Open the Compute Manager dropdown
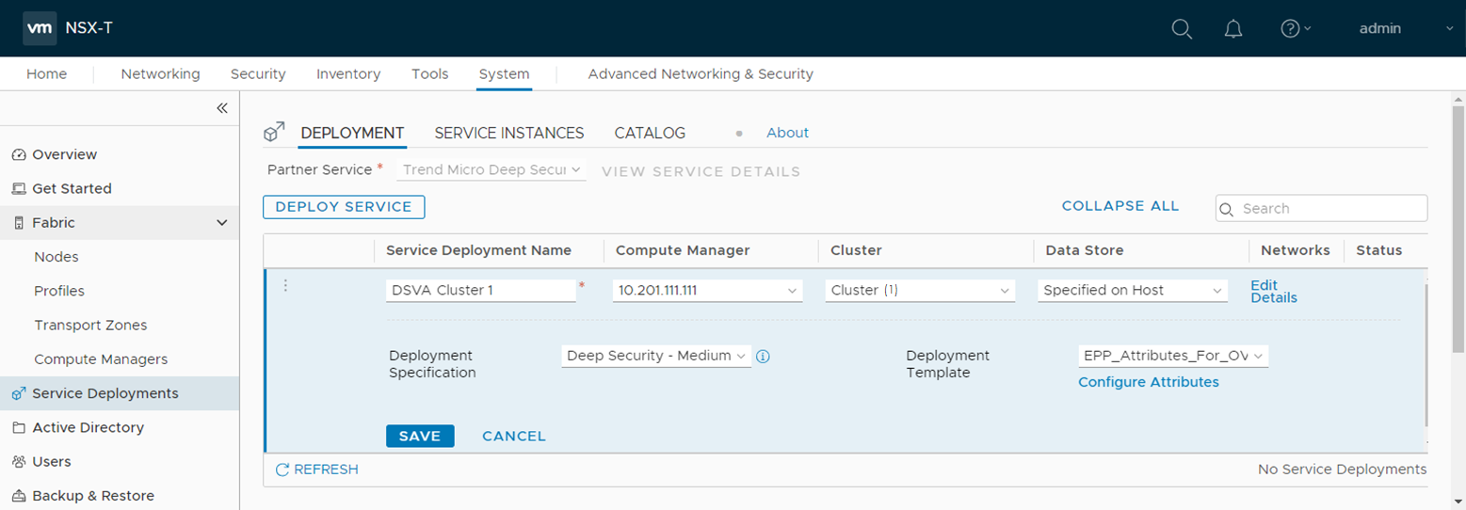This screenshot has width=1466, height=510. click(x=707, y=291)
